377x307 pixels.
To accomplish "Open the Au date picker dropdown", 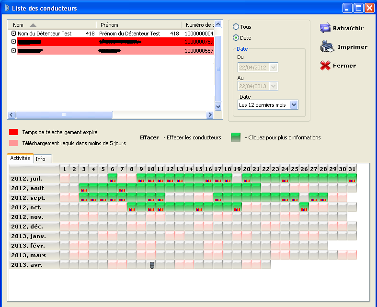I will pos(274,86).
